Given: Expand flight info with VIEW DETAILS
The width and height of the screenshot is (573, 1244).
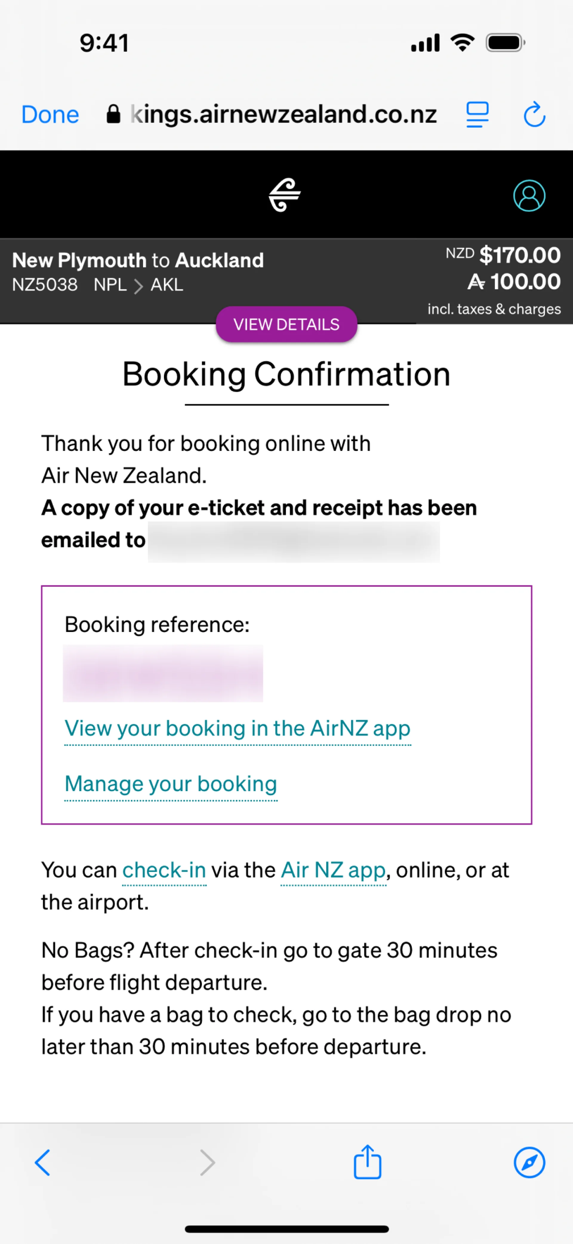Looking at the screenshot, I should pos(286,325).
